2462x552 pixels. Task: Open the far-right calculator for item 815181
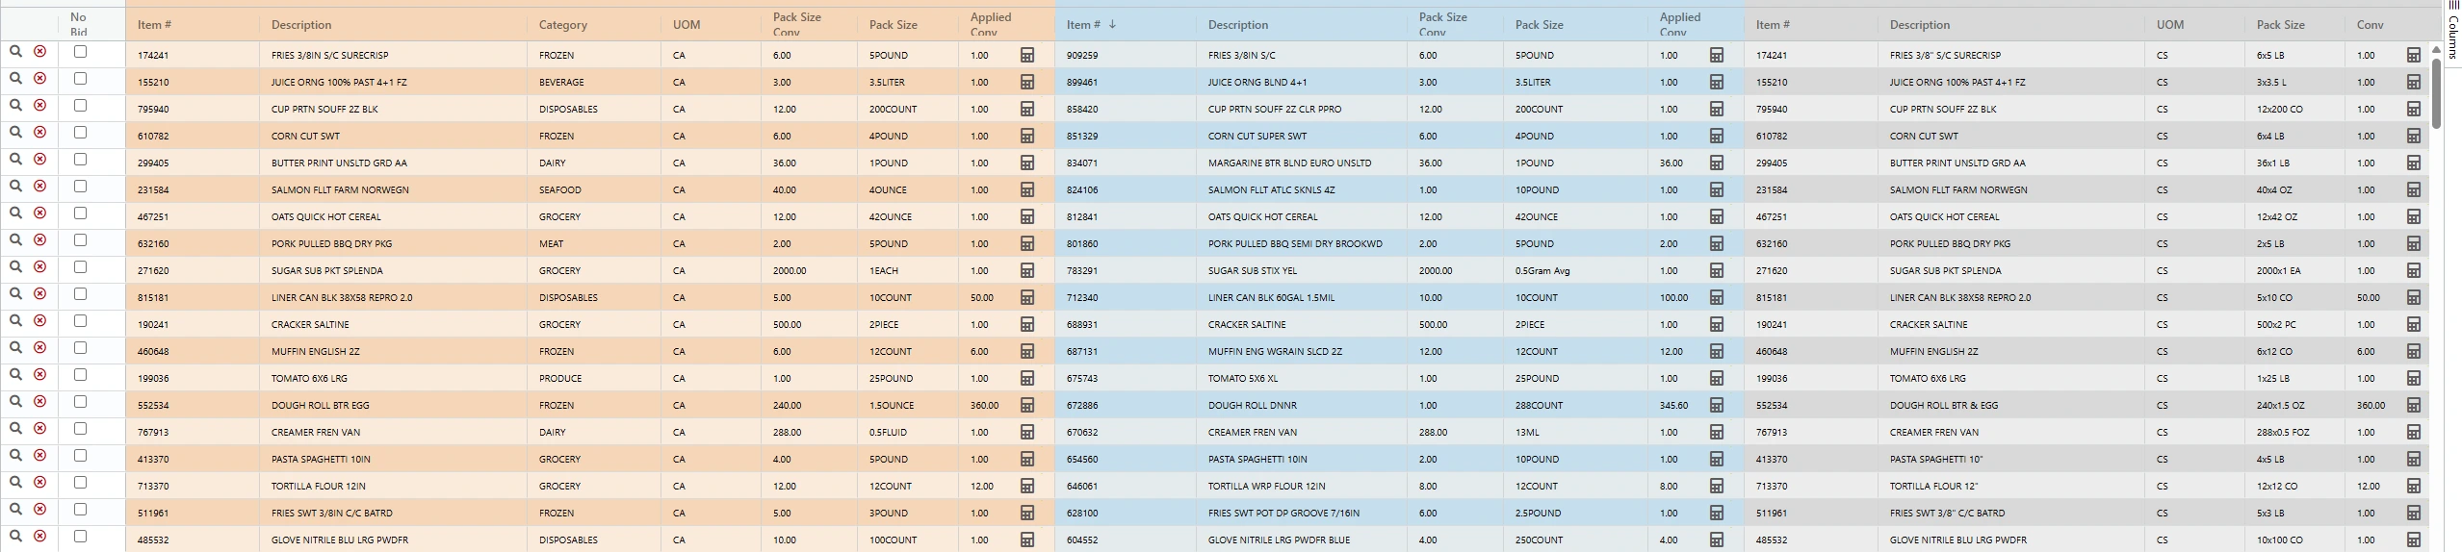tap(2413, 297)
